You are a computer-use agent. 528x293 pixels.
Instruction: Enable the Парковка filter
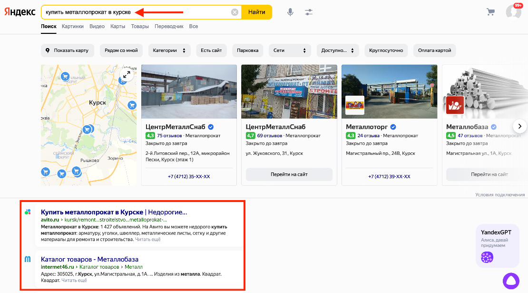(247, 50)
